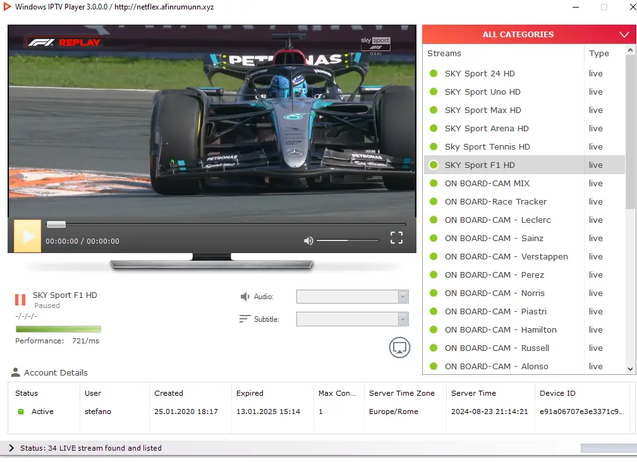
Task: Click the green Active status indicator
Action: click(21, 412)
